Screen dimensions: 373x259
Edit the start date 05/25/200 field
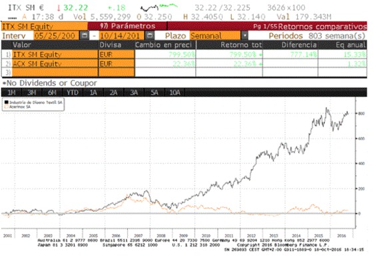pyautogui.click(x=56, y=36)
